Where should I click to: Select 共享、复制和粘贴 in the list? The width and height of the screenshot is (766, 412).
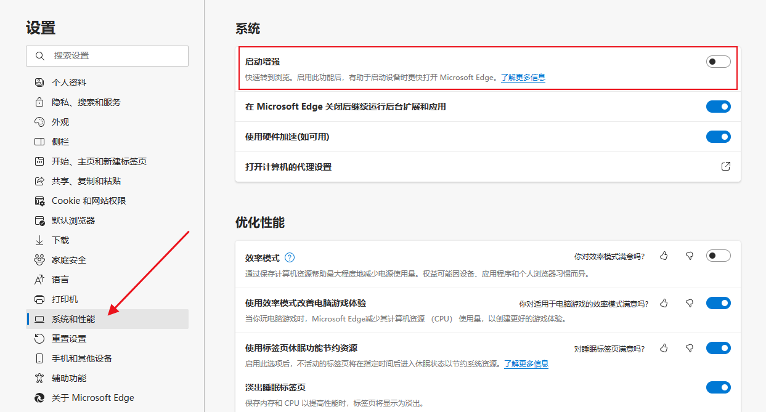(107, 181)
